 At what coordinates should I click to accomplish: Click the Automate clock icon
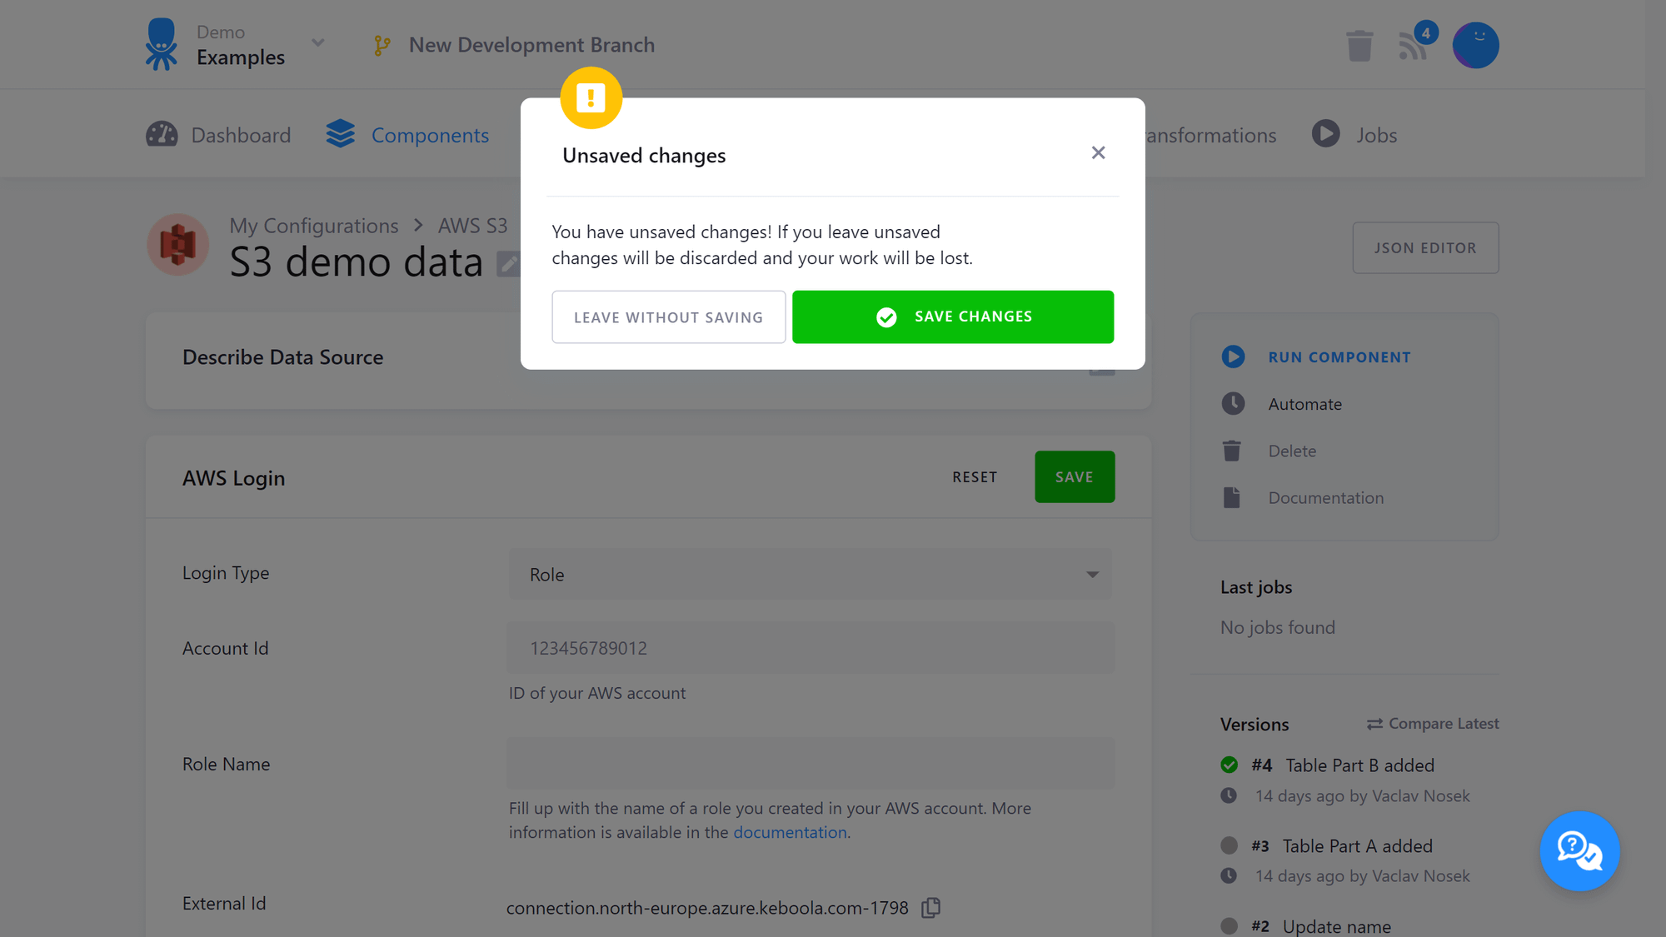coord(1234,403)
